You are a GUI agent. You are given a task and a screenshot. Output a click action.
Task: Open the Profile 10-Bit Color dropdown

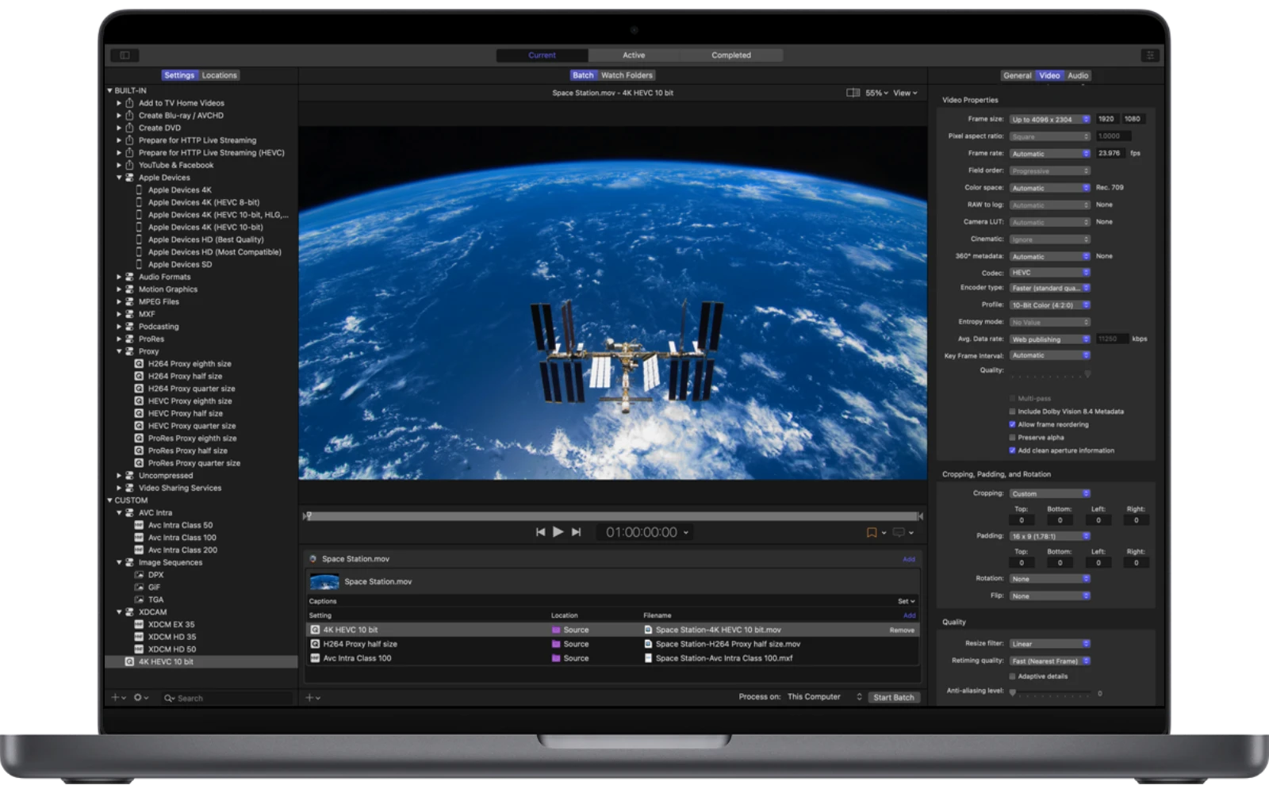point(1050,305)
